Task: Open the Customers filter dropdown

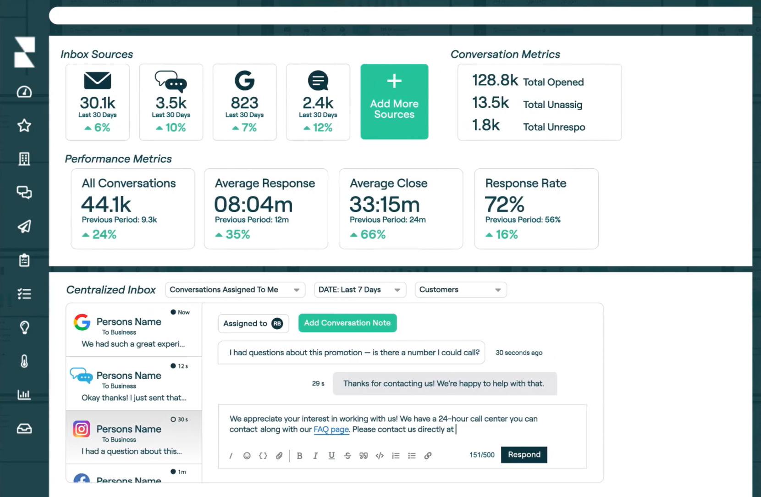Action: (x=460, y=289)
